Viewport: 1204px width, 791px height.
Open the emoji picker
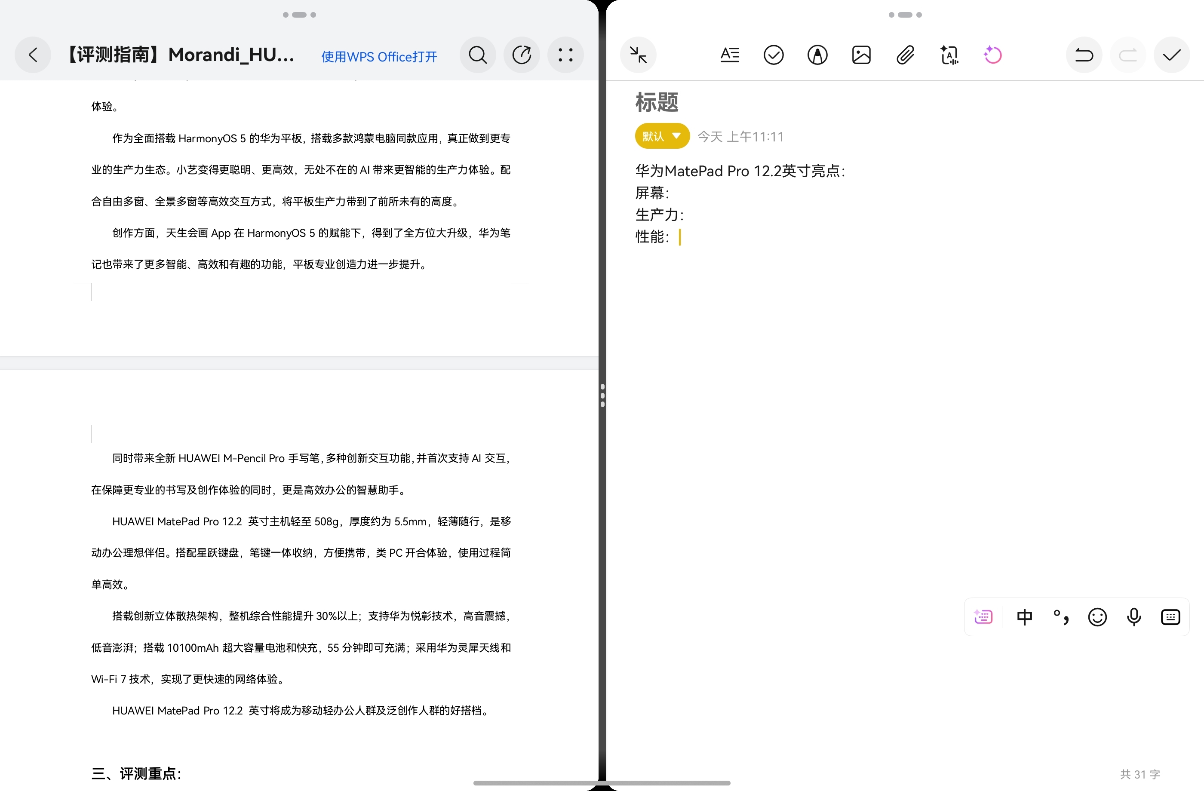coord(1097,616)
